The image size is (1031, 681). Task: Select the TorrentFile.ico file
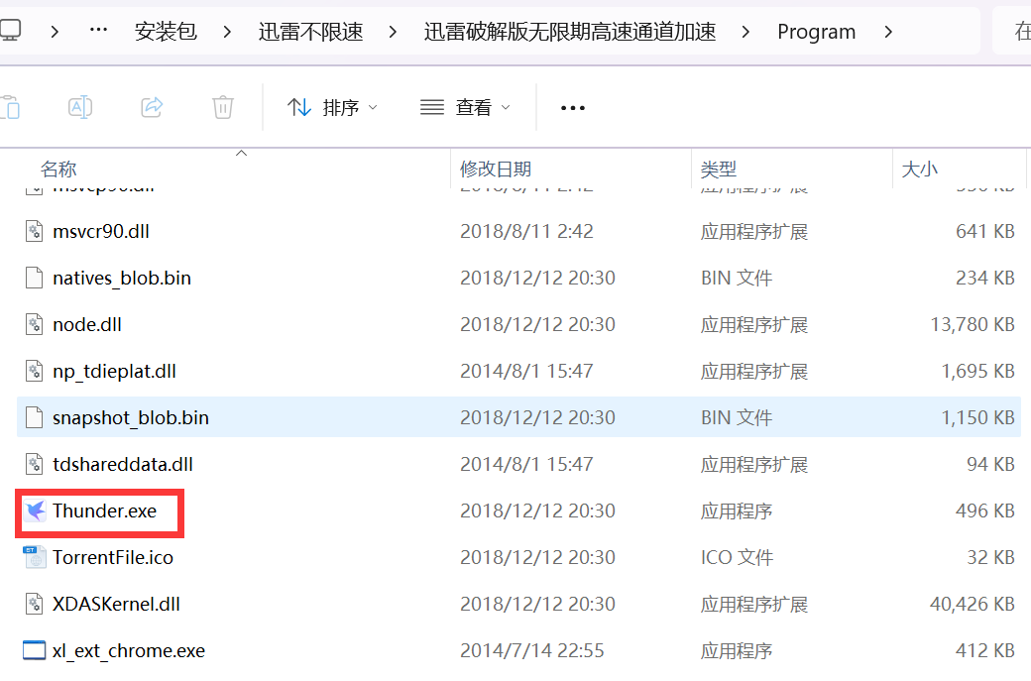point(113,557)
